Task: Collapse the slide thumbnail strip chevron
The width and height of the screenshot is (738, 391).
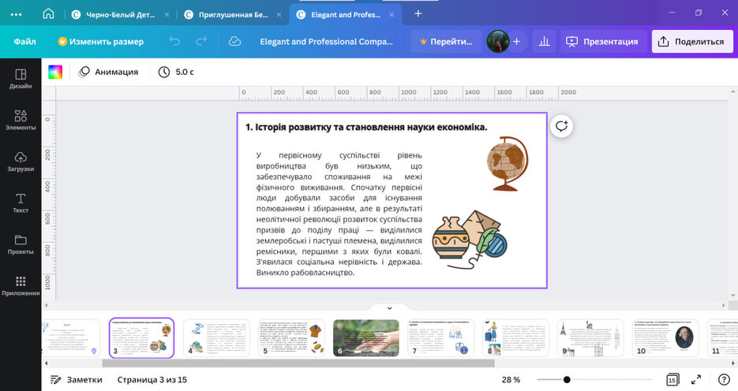Action: (389, 307)
